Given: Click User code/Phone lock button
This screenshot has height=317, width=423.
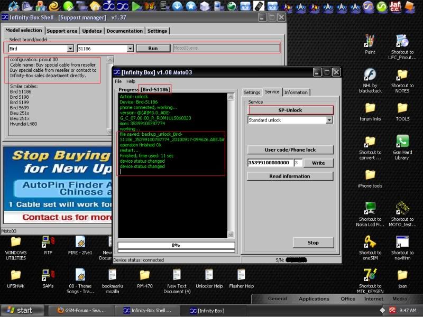Looking at the screenshot, I should click(290, 150).
